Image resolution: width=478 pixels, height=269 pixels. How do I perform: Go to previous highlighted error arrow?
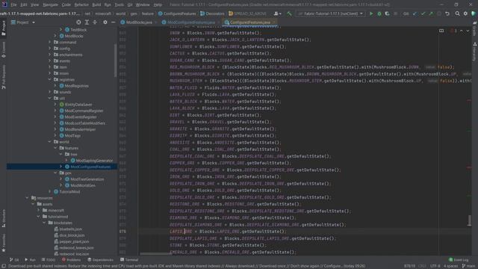(x=462, y=31)
